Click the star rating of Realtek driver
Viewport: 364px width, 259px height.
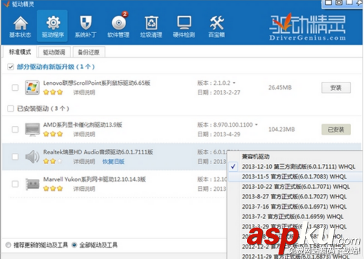tap(53, 161)
